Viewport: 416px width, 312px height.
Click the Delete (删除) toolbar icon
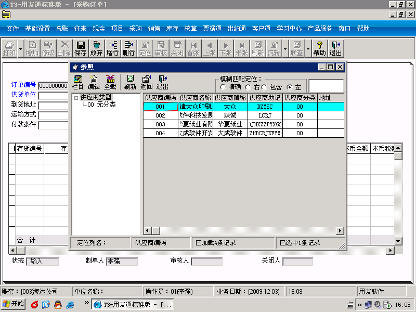click(x=64, y=48)
